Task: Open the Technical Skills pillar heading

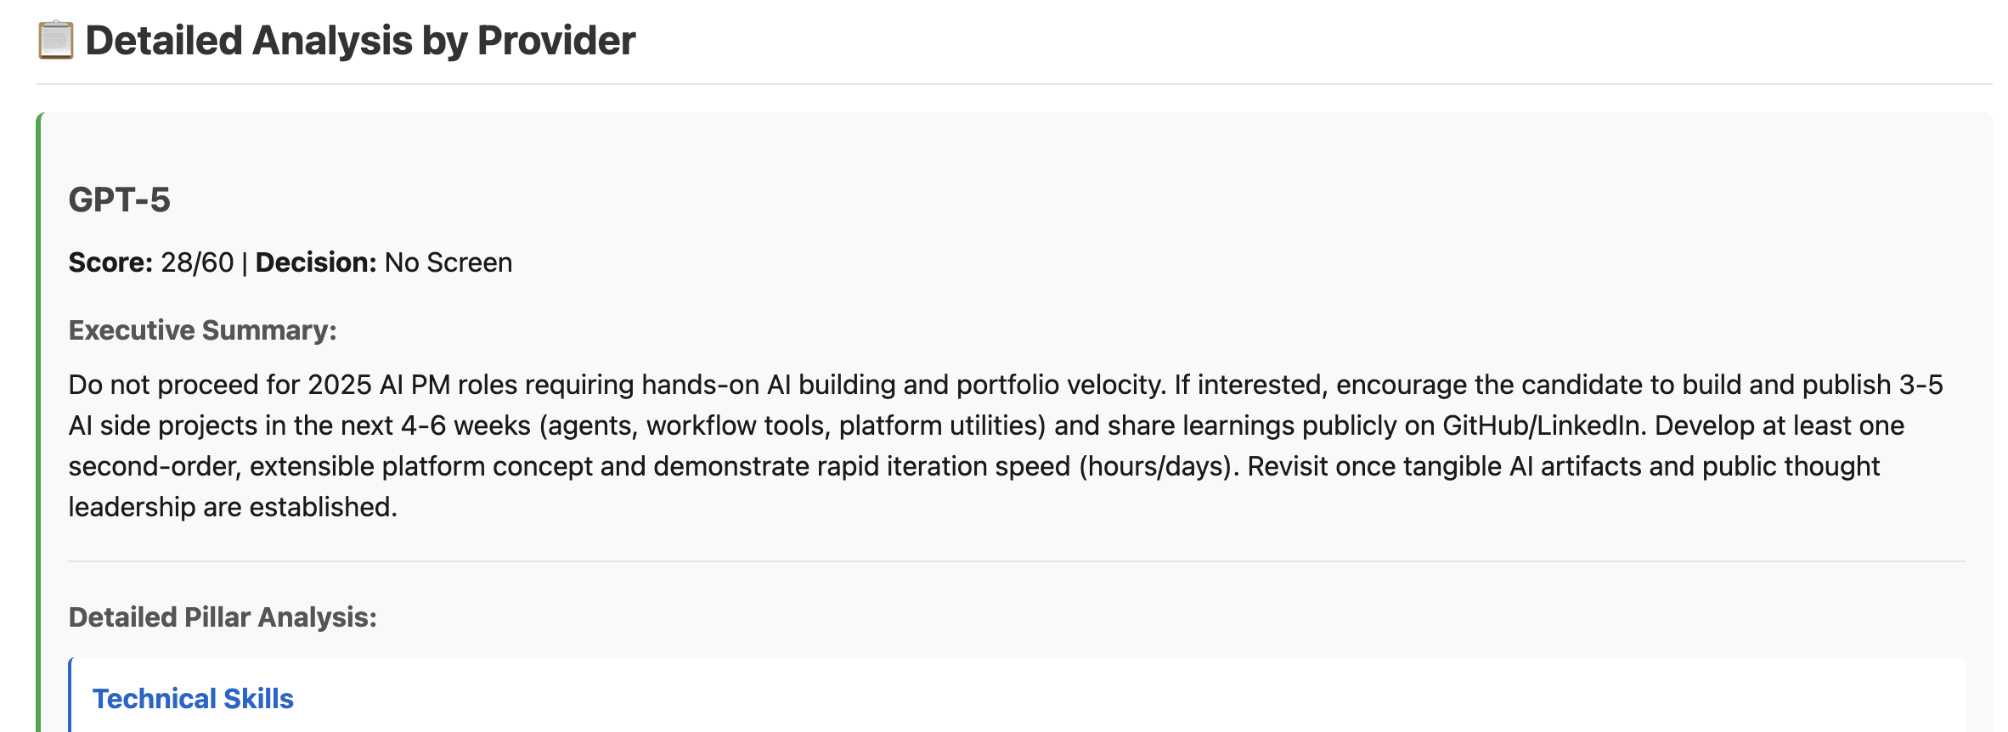Action: [x=193, y=699]
